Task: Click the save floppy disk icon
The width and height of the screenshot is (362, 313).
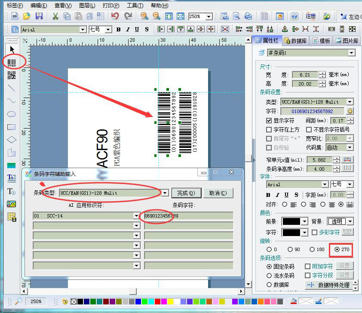Action: click(39, 16)
